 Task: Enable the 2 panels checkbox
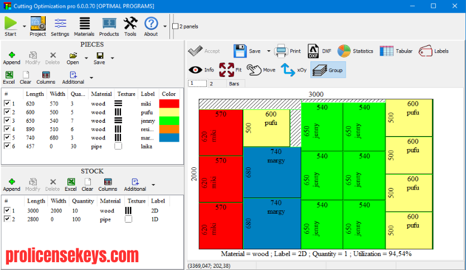[x=176, y=26]
